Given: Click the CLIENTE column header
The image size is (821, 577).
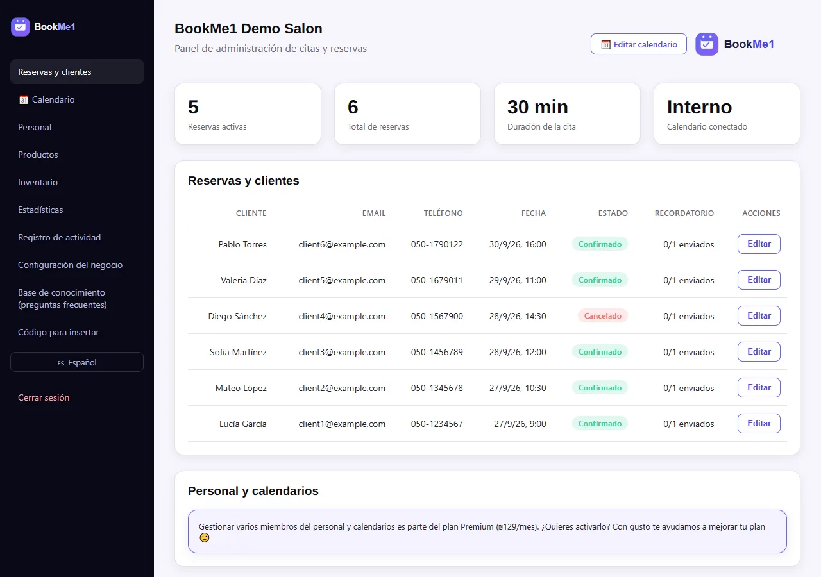Looking at the screenshot, I should (x=251, y=213).
